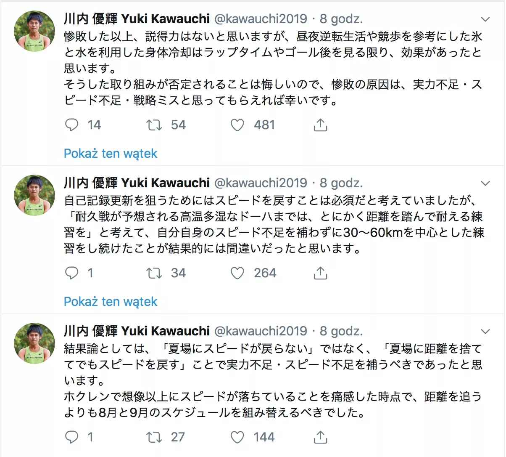Retweet the tweet with 54 retweets
Viewport: 506px width, 457px height.
coord(154,125)
